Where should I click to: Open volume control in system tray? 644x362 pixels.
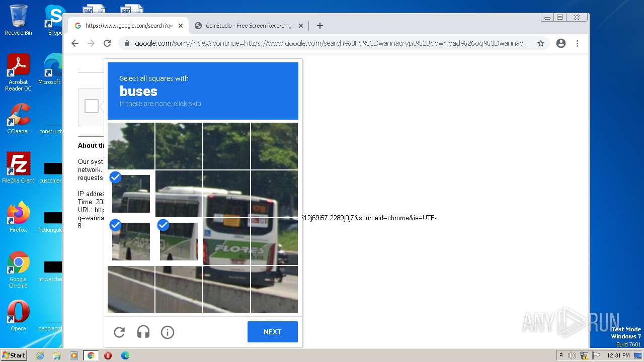[x=572, y=355]
